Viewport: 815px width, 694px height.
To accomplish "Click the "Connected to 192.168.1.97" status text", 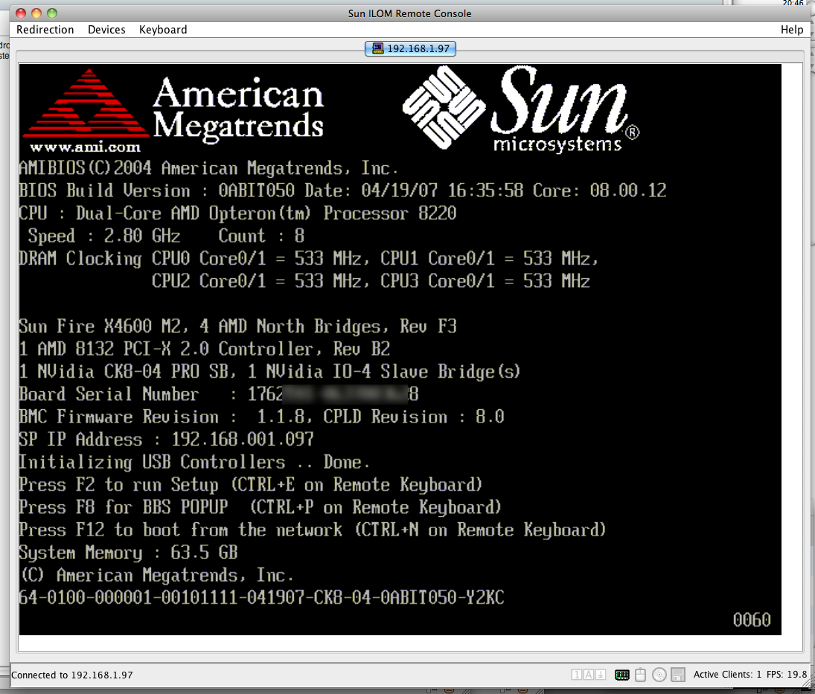I will (72, 675).
